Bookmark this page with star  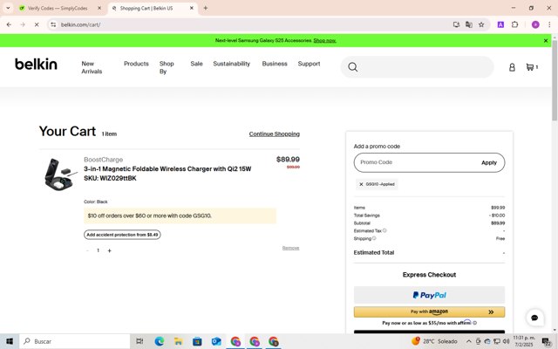tap(481, 24)
